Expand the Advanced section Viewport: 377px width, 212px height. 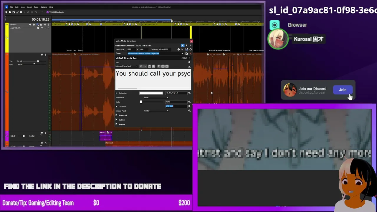[116, 115]
